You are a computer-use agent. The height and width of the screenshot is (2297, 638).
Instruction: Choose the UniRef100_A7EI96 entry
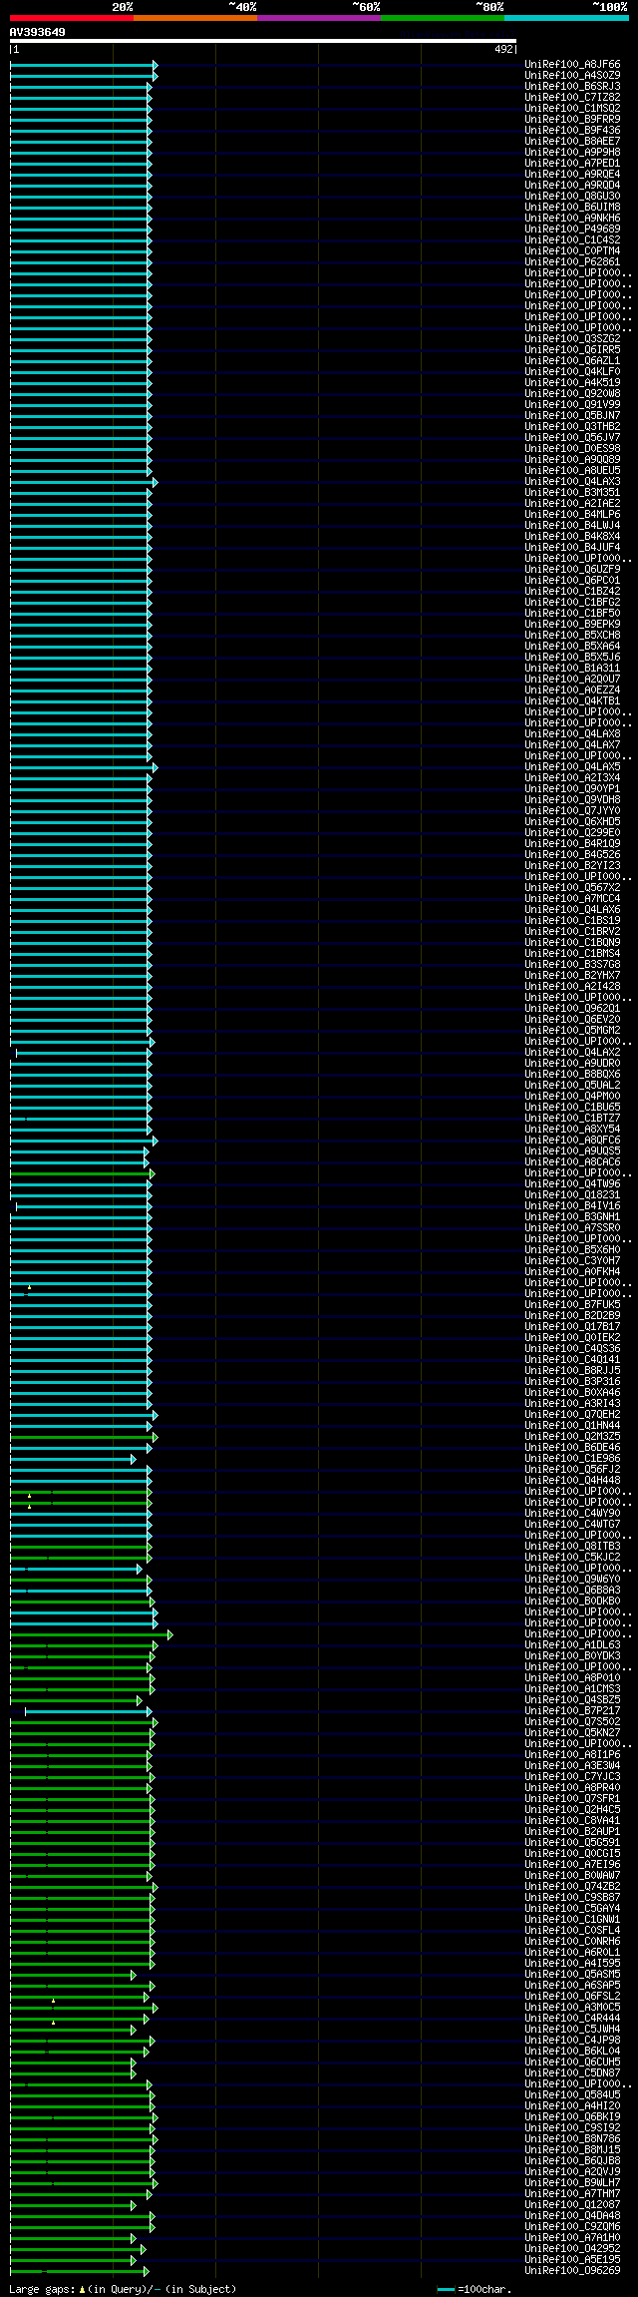click(x=572, y=1865)
